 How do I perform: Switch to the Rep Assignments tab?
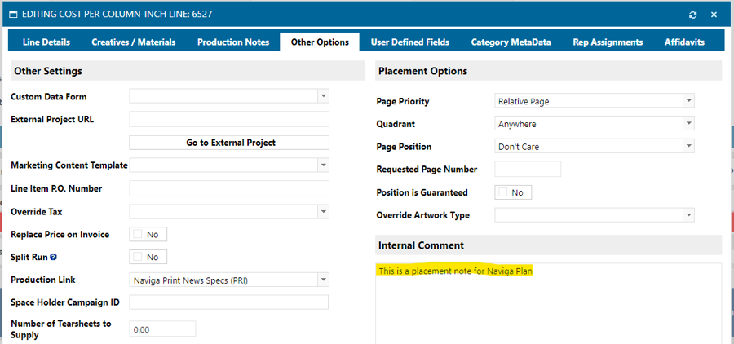click(608, 42)
